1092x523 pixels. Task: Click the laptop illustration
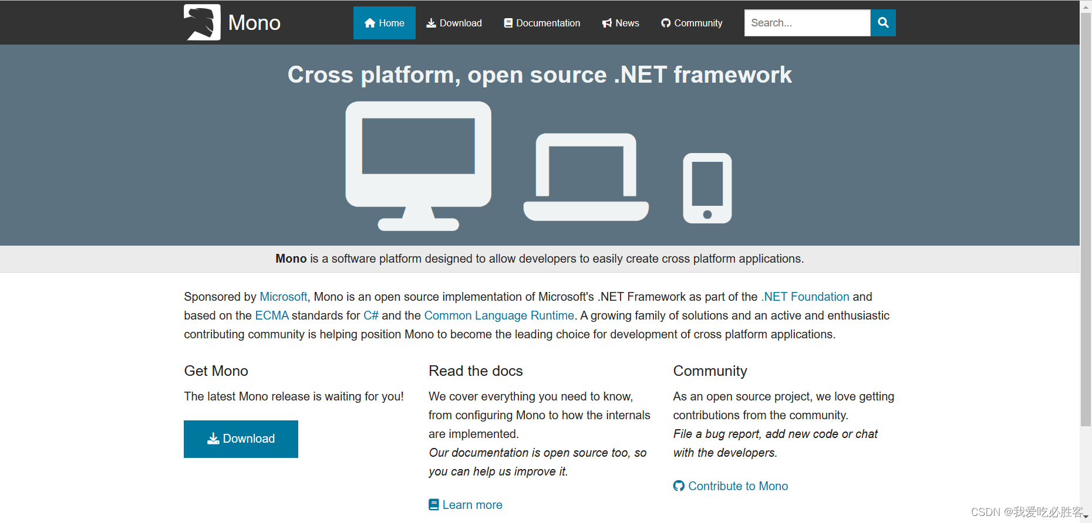click(586, 177)
